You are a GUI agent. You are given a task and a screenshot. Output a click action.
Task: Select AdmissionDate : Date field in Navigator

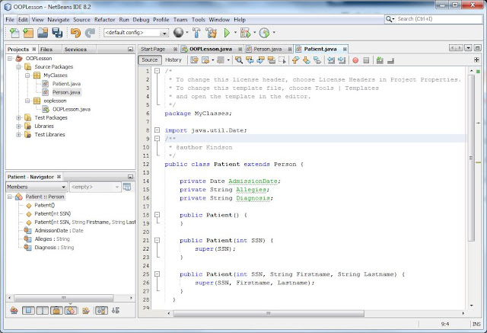tap(59, 230)
